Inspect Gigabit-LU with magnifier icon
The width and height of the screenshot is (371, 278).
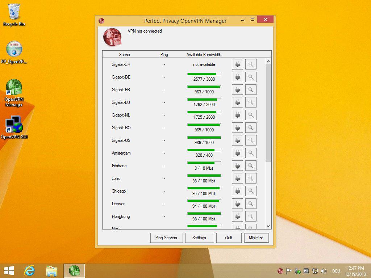point(251,102)
